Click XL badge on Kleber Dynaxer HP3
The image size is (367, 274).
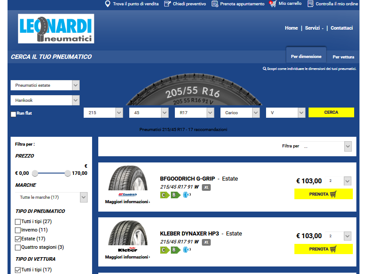(x=206, y=242)
